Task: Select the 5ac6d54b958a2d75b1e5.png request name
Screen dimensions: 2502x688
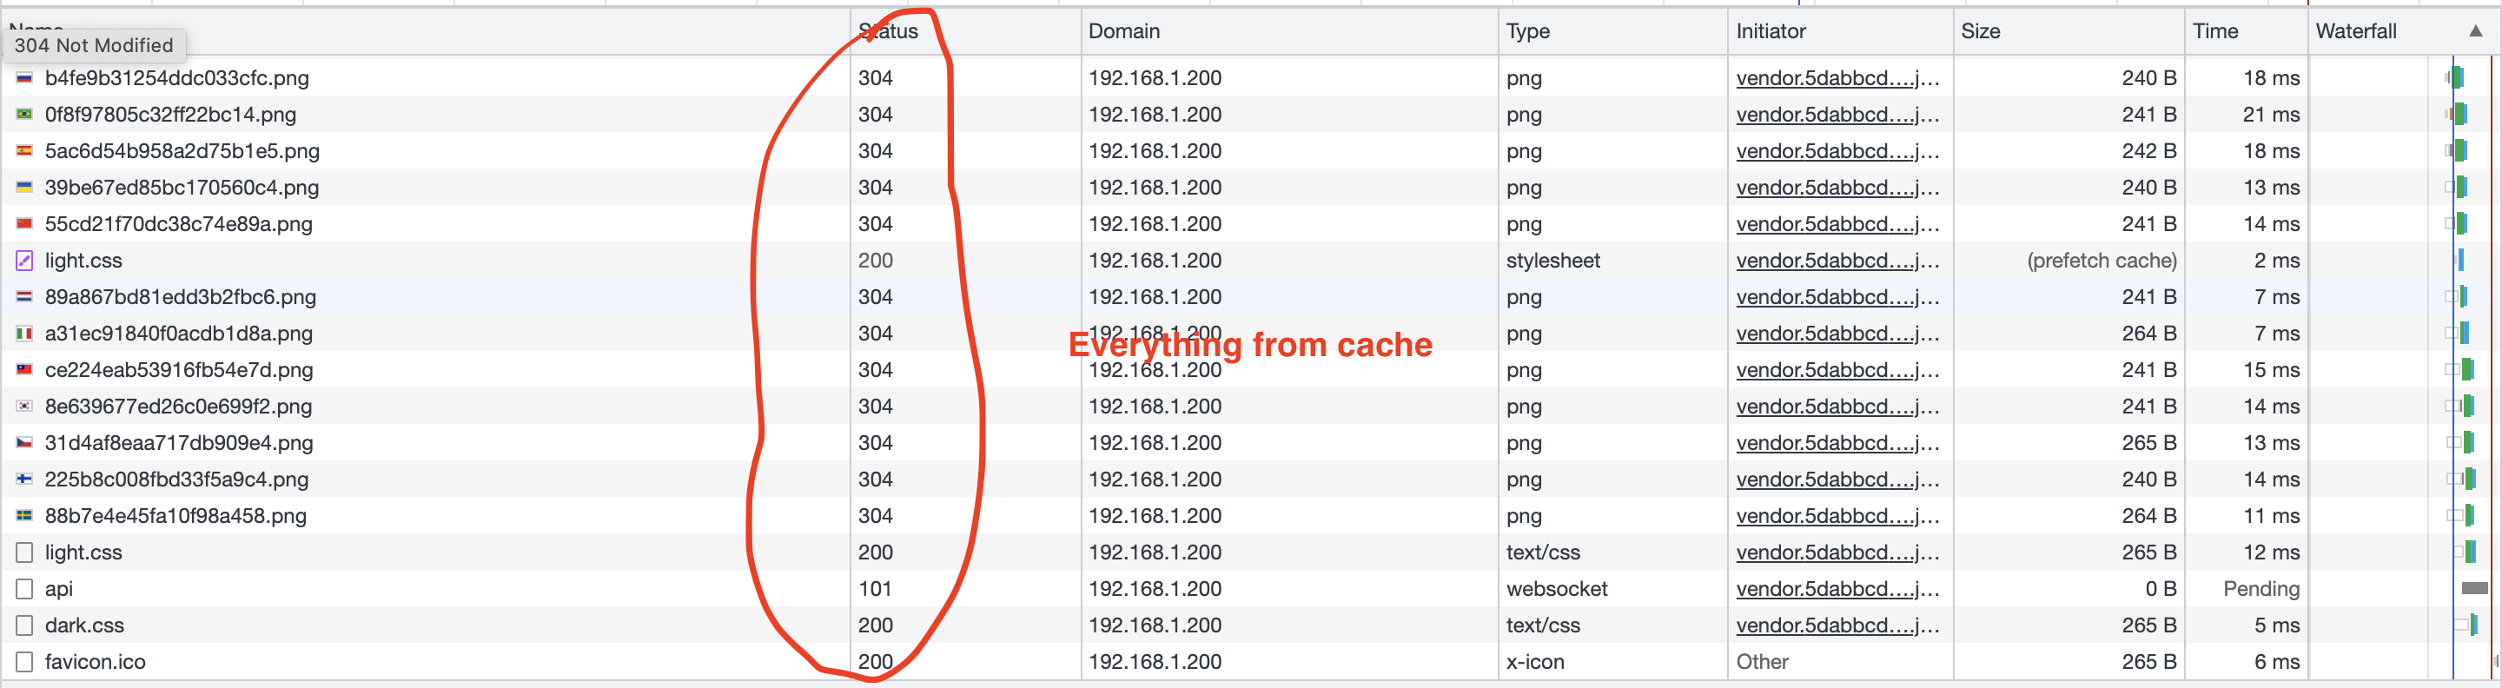Action: pyautogui.click(x=182, y=150)
